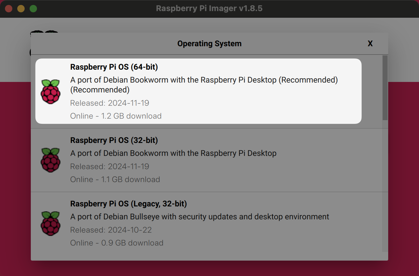Image resolution: width=419 pixels, height=276 pixels.
Task: Click the 1.2 GB download size label
Action: point(116,116)
